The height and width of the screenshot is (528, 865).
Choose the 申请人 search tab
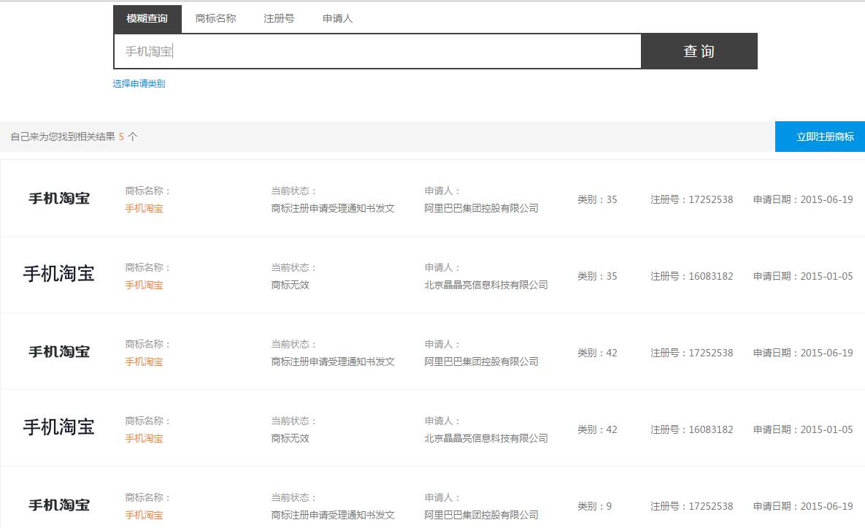338,19
